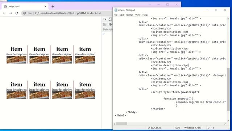Image resolution: width=232 pixels, height=131 pixels.
Task: Open the Default levels dropdown in DevTools
Action: point(108,29)
